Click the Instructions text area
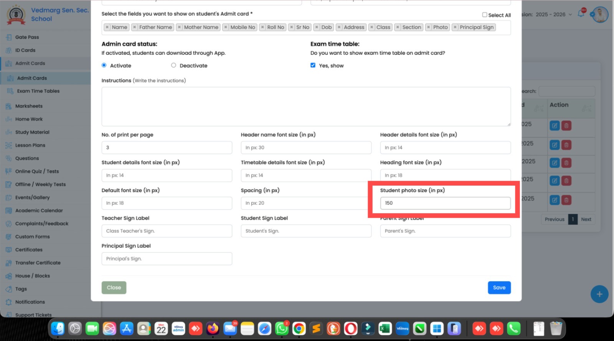Screen dimensions: 614x341 (306, 106)
